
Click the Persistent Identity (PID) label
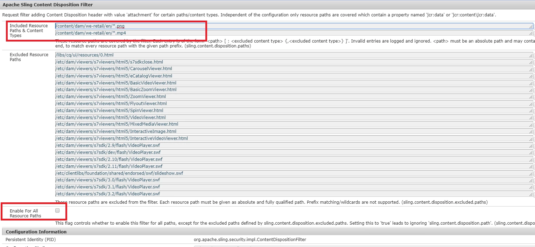pyautogui.click(x=30, y=239)
